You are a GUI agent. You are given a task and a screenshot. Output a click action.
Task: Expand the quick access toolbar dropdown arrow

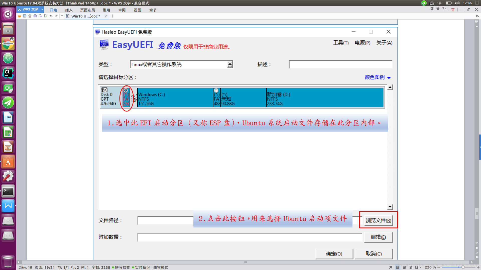point(62,16)
